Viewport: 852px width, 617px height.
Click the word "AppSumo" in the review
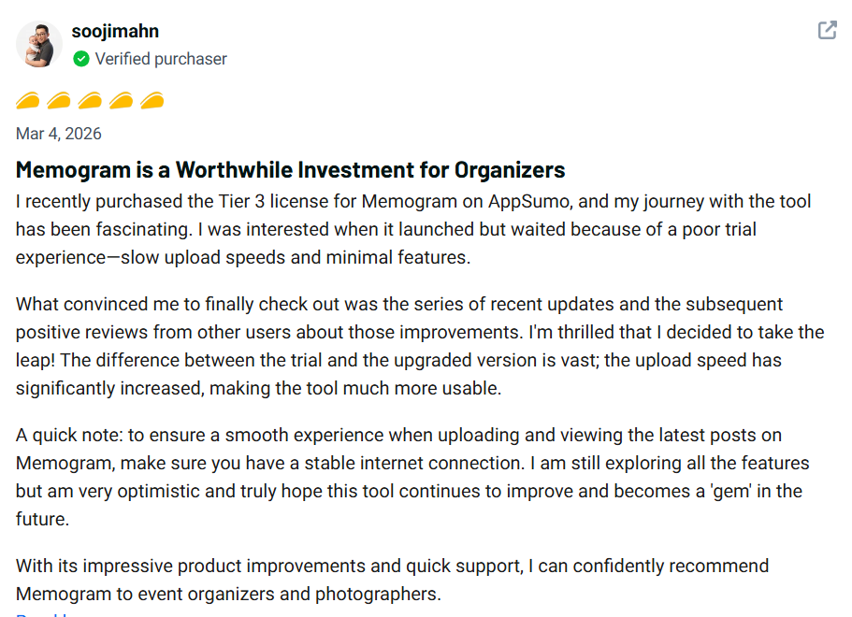(529, 202)
